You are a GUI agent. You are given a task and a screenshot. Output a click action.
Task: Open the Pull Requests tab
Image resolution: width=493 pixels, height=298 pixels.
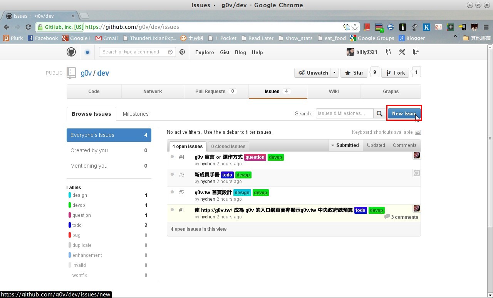pos(216,92)
